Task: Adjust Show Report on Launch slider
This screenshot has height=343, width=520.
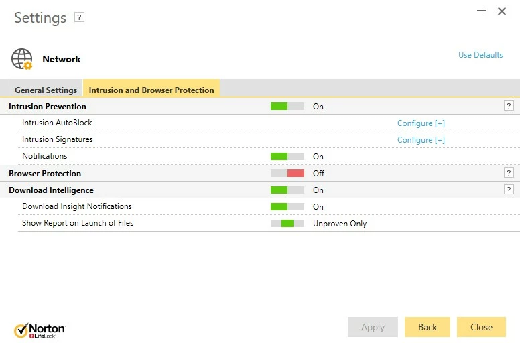Action: tap(287, 223)
